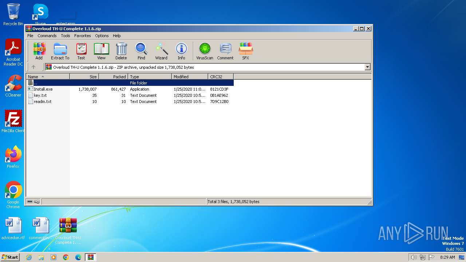Sort file list by Name column

coord(48,76)
